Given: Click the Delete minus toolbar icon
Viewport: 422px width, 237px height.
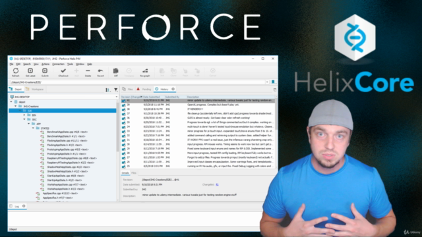Looking at the screenshot, I should click(x=88, y=70).
